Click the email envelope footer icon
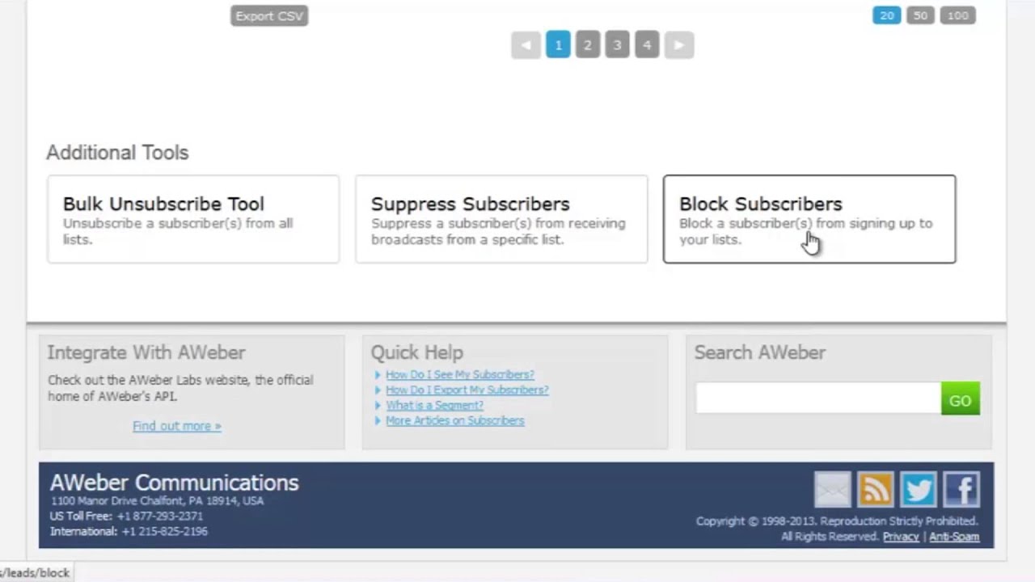Screen dimensions: 1035x582 tap(833, 490)
